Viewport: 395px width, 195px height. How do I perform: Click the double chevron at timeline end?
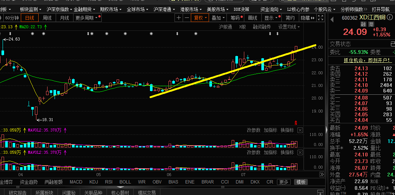pyautogui.click(x=322, y=174)
